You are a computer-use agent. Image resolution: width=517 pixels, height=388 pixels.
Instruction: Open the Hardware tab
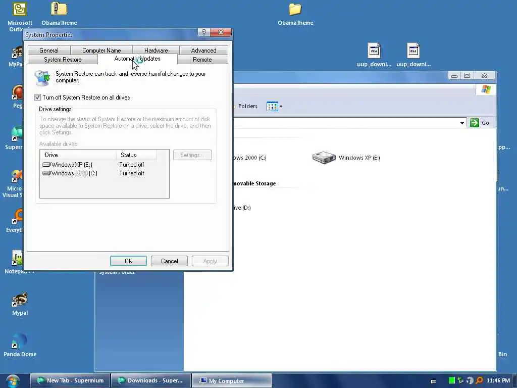156,50
